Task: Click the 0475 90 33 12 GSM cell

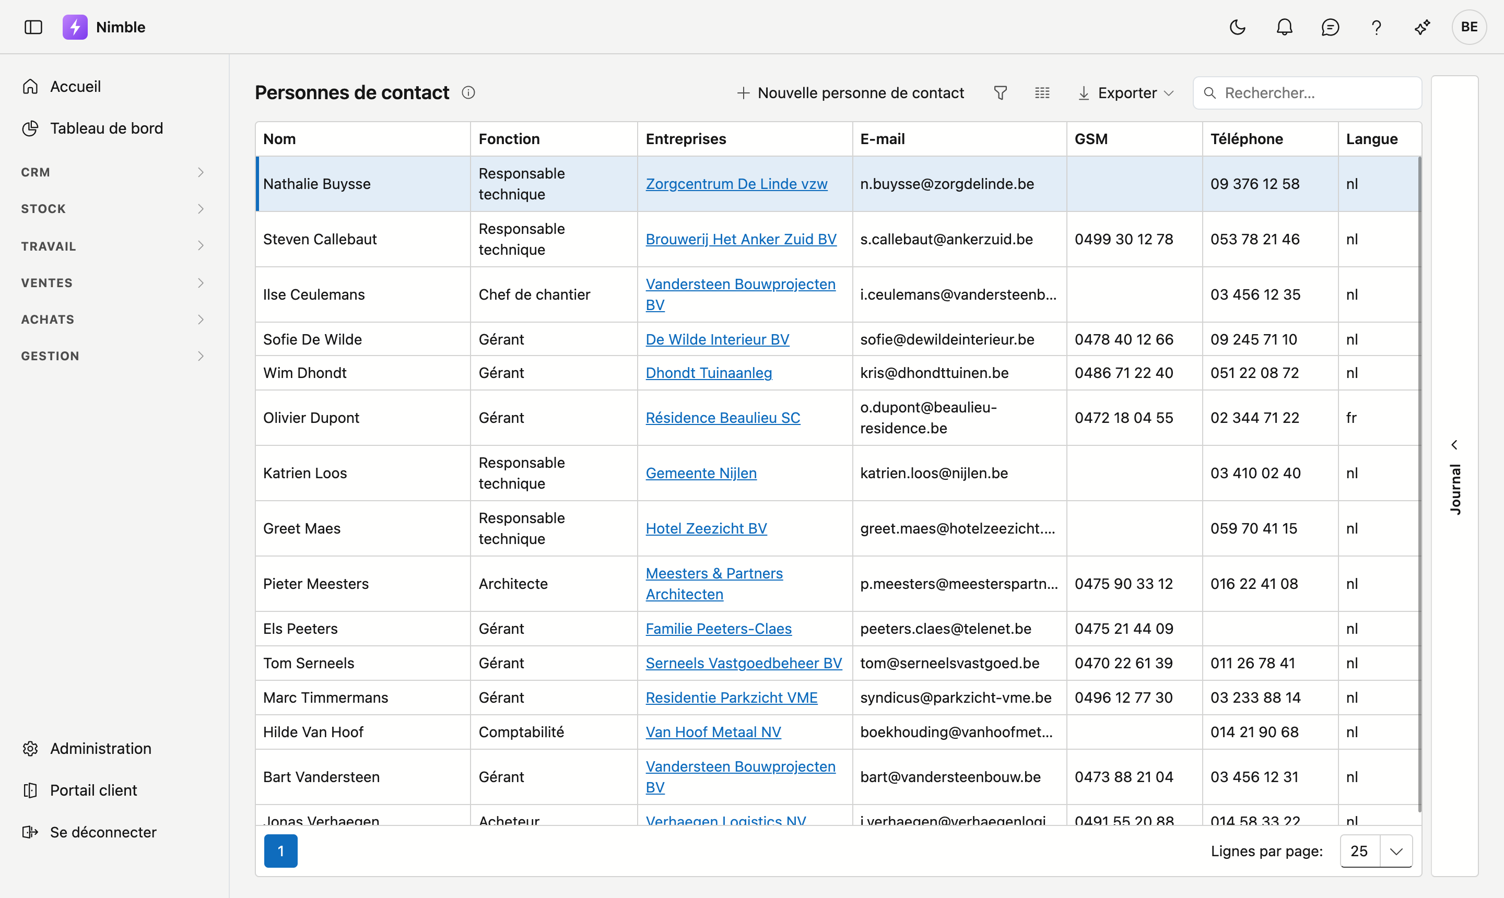Action: 1134,584
